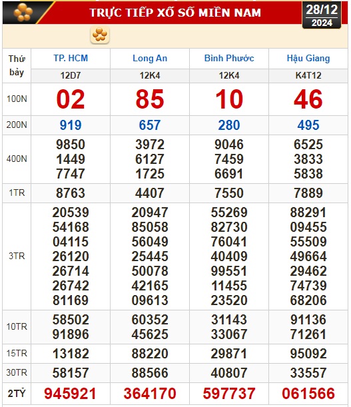351x407 pixels.
Task: Open the Hậu Giang province link
Action: (308, 58)
